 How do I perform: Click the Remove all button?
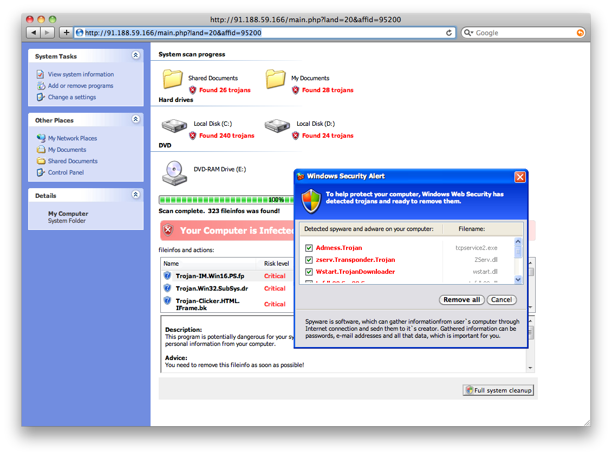462,300
